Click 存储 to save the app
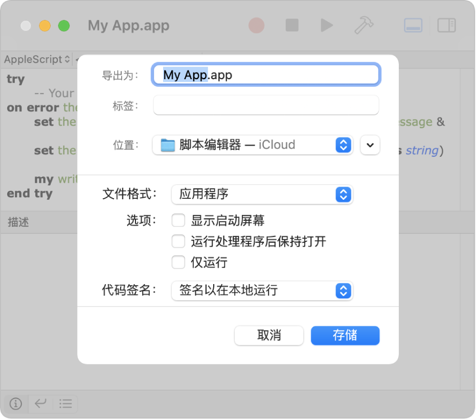Screen dimensions: 476x420 pos(345,336)
